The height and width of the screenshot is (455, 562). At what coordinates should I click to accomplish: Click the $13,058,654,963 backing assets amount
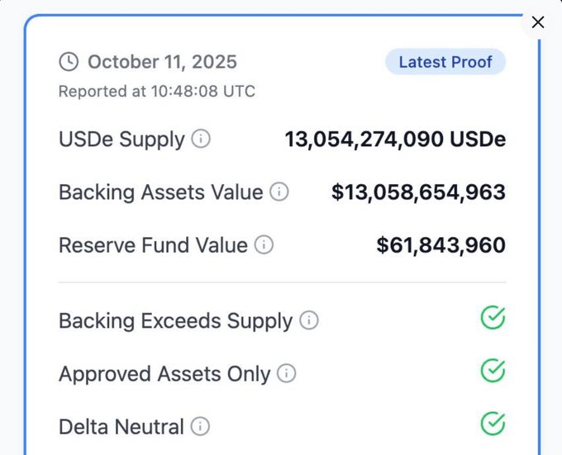click(x=418, y=192)
